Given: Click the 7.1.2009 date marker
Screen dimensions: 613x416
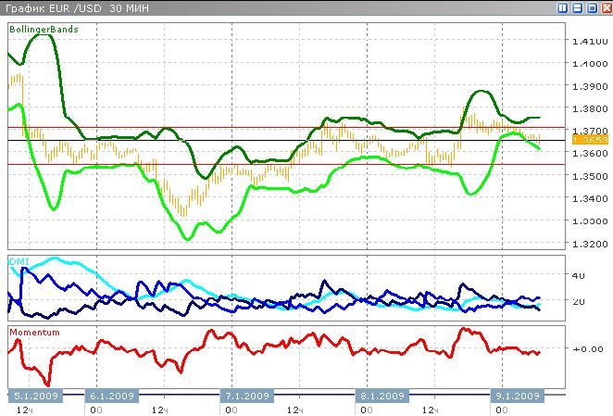Looking at the screenshot, I should click(245, 396).
